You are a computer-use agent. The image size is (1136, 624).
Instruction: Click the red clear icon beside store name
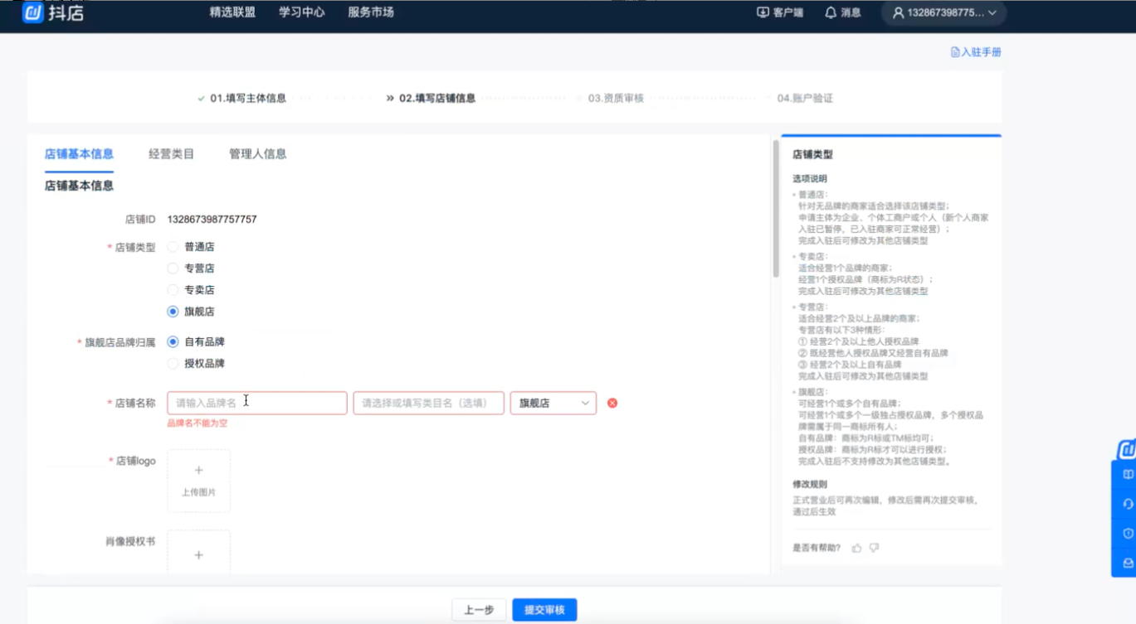(612, 403)
